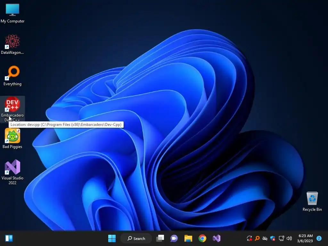Viewport: 328px width, 246px height.
Task: Open File Explorer from the taskbar
Action: (188, 238)
